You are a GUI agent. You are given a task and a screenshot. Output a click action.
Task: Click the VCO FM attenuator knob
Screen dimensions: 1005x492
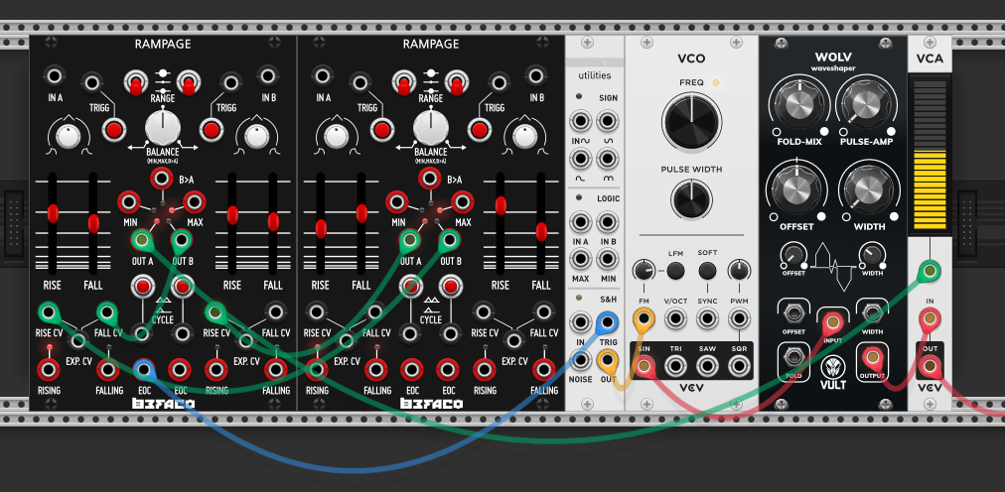[x=645, y=271]
